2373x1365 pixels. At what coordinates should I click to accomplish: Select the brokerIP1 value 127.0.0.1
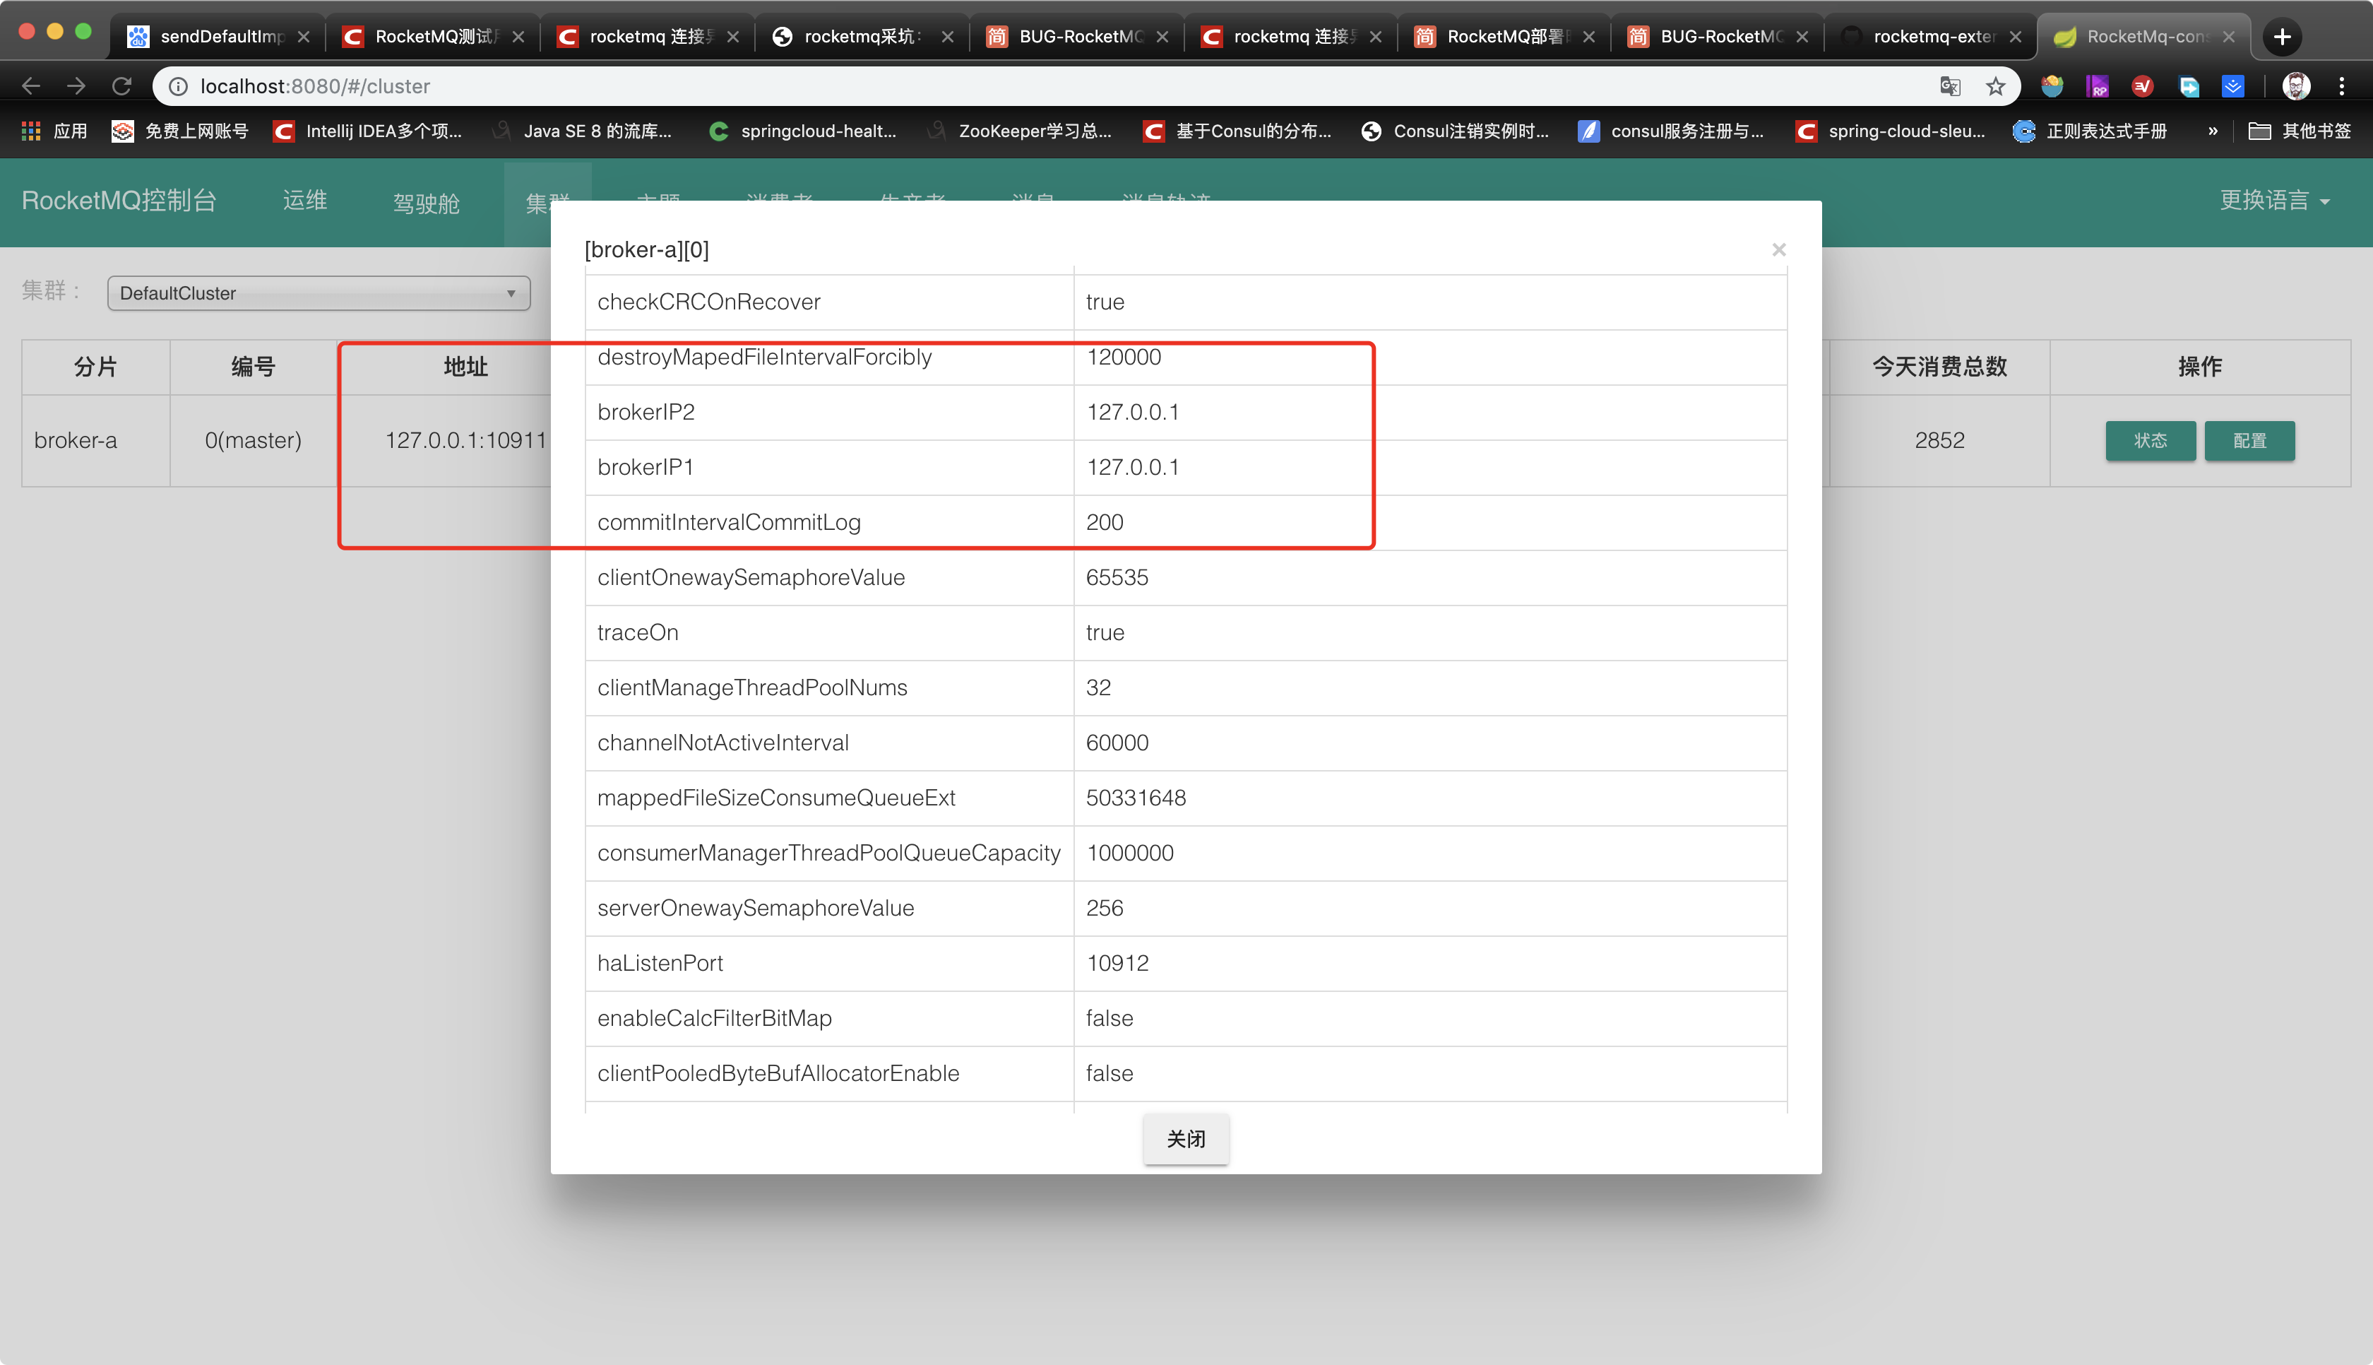[1133, 468]
